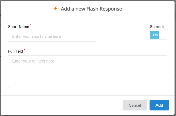Click the Add a new Flash Response title
This screenshot has width=176, height=116.
coord(91,9)
